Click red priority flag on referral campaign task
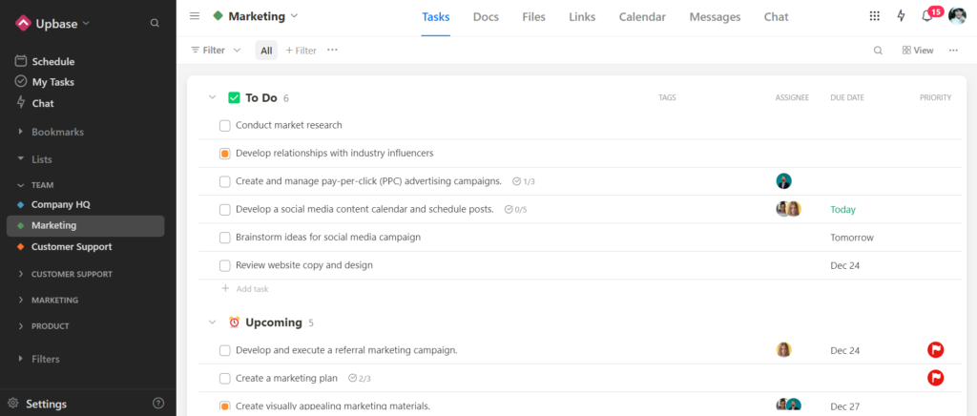Image resolution: width=977 pixels, height=416 pixels. pos(935,350)
